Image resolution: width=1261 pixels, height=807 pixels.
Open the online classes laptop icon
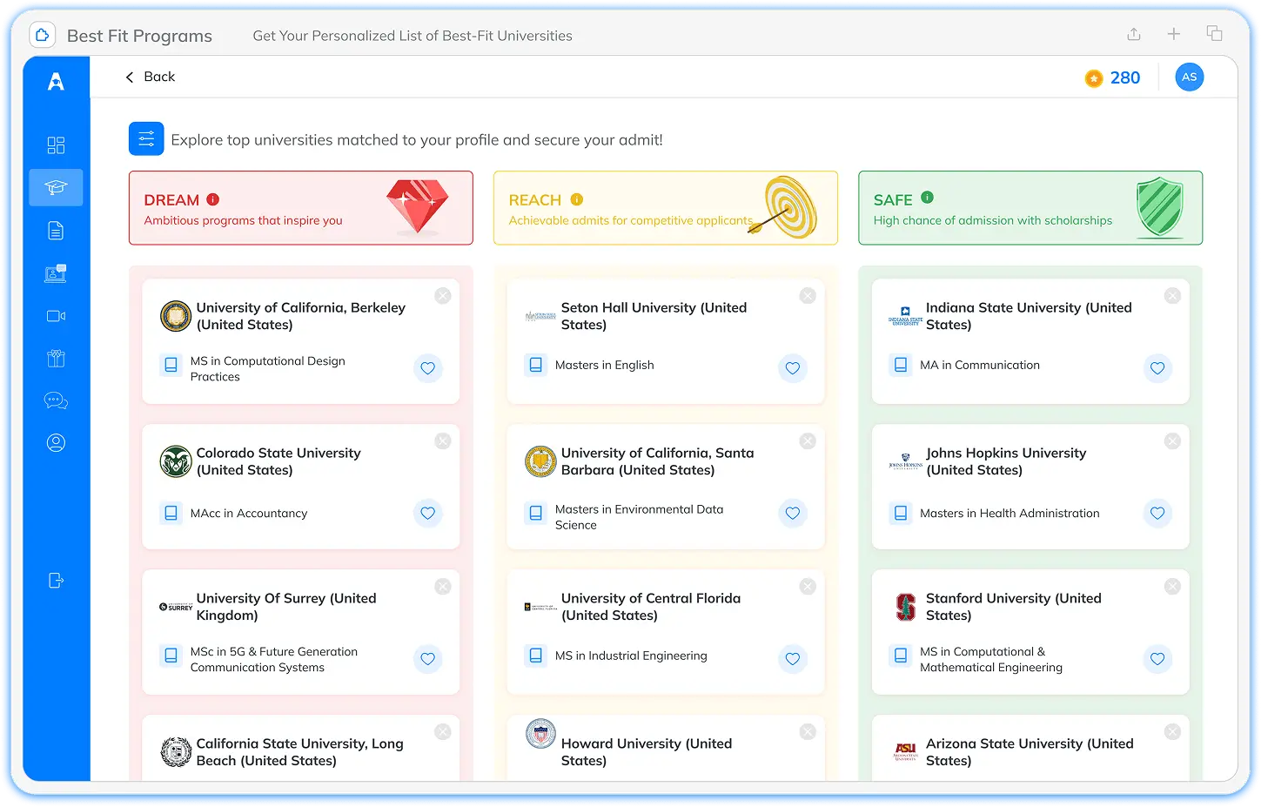point(56,272)
